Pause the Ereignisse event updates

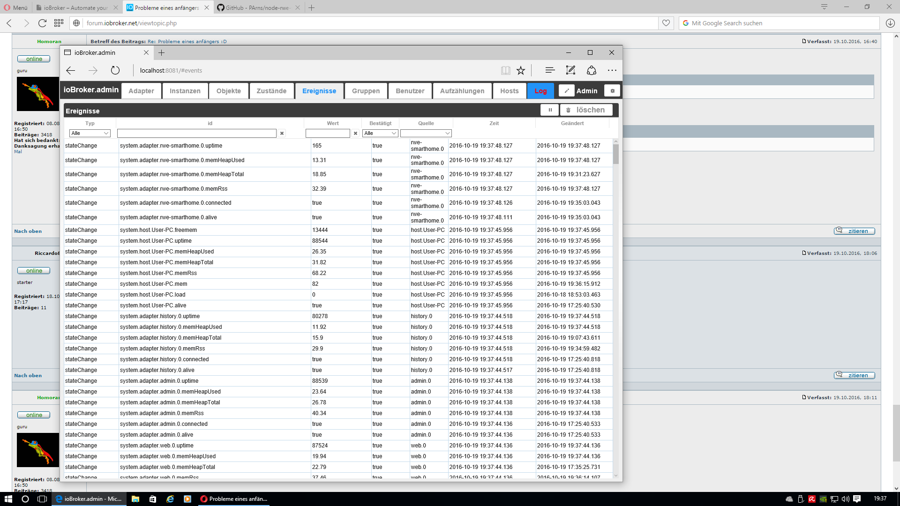550,110
